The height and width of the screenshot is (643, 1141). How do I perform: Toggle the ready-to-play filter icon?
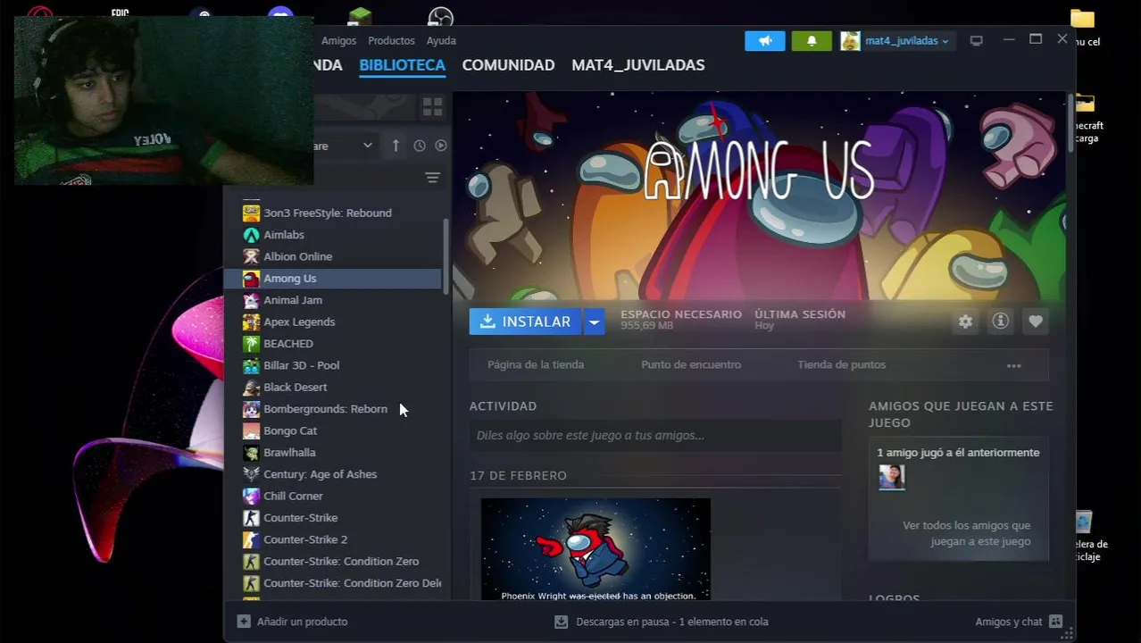click(441, 146)
